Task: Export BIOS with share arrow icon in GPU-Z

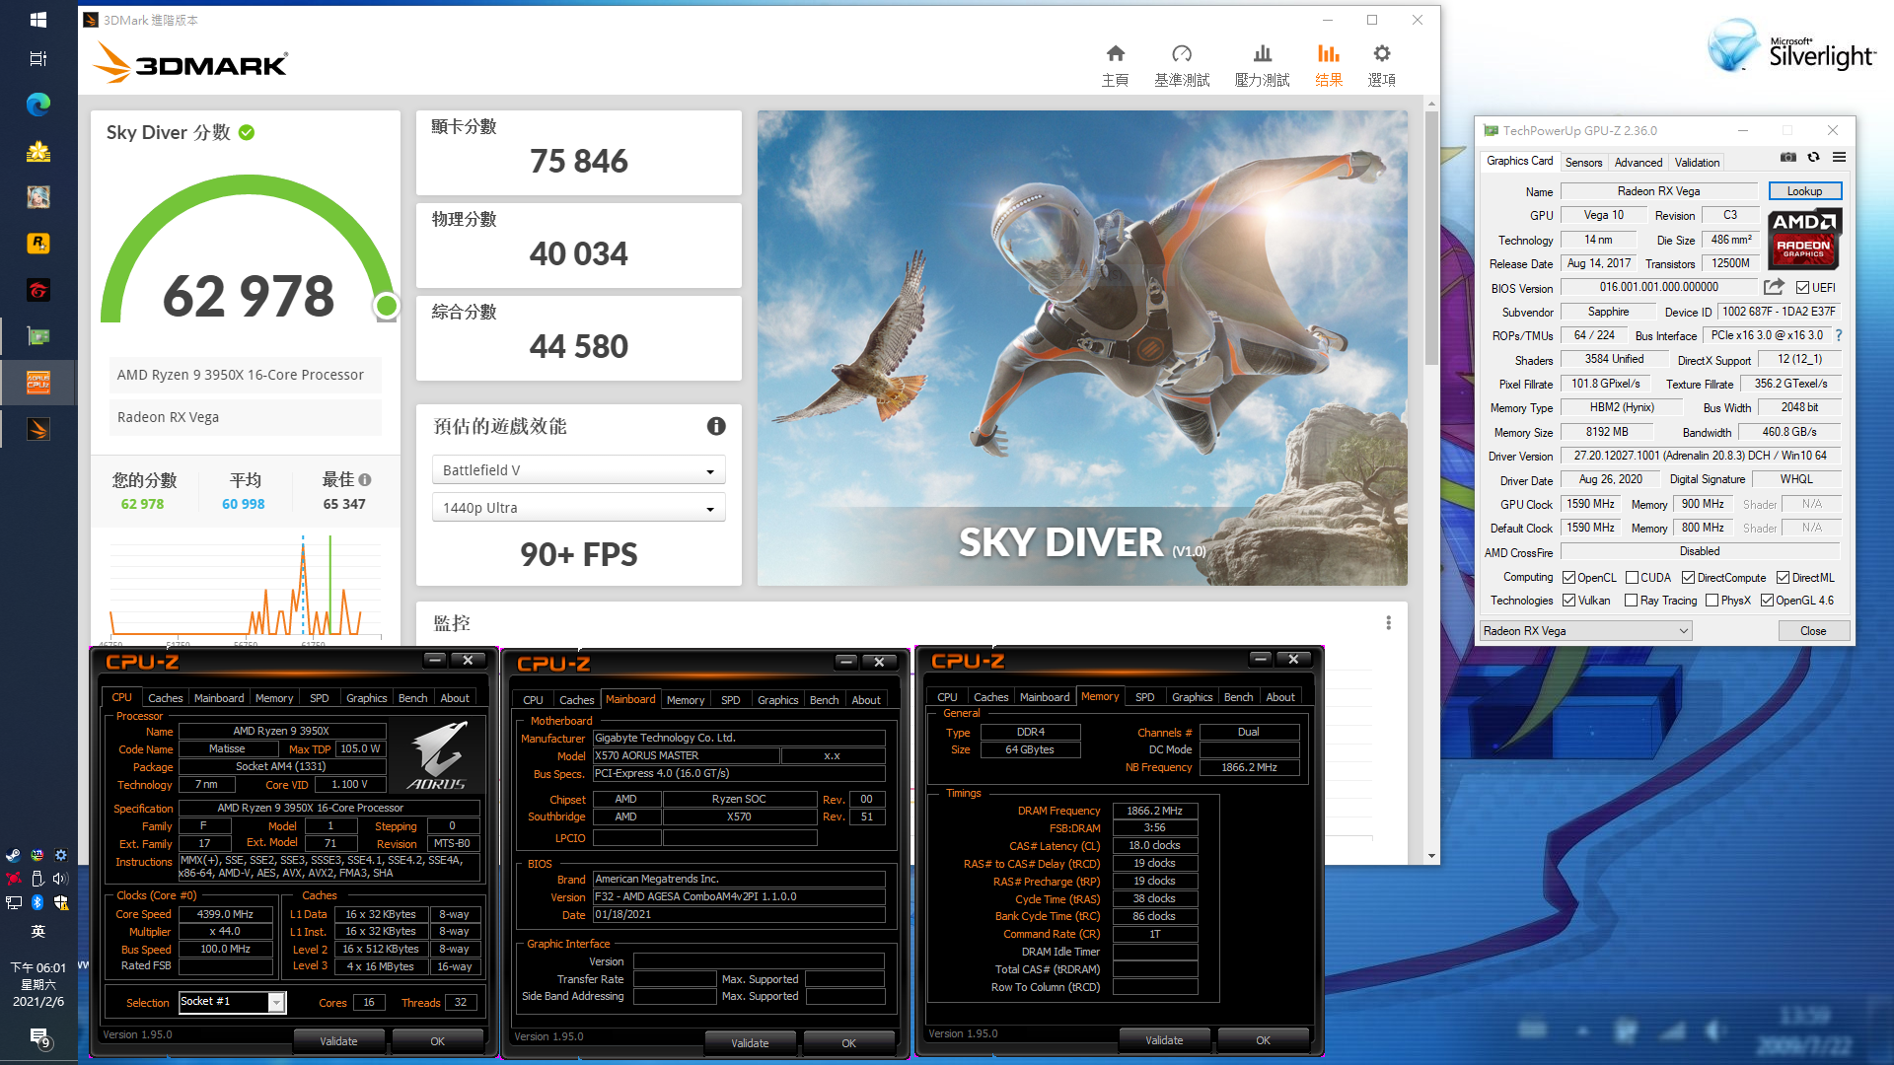Action: click(1774, 287)
